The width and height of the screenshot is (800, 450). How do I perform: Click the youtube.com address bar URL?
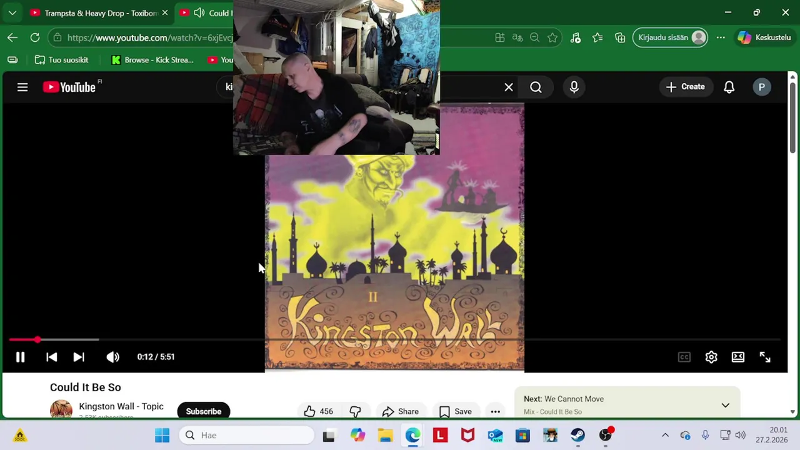click(150, 37)
